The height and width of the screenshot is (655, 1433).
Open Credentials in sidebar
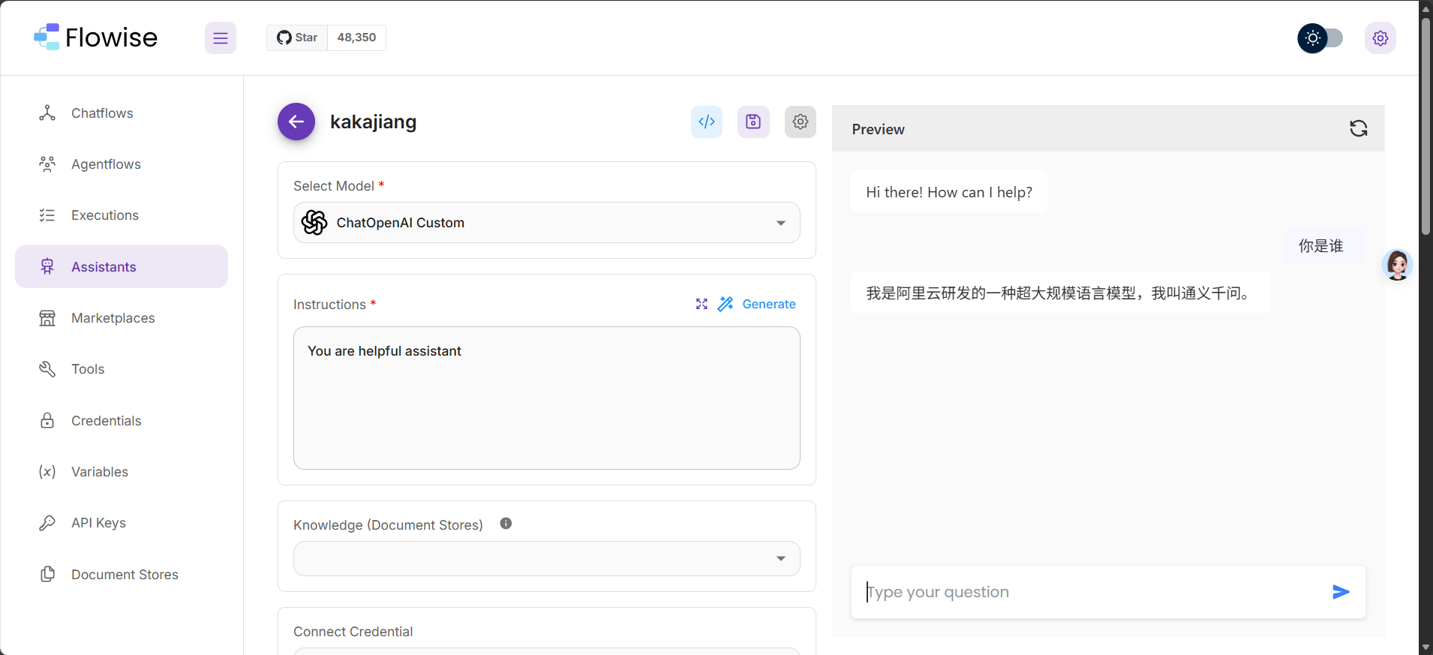click(122, 421)
